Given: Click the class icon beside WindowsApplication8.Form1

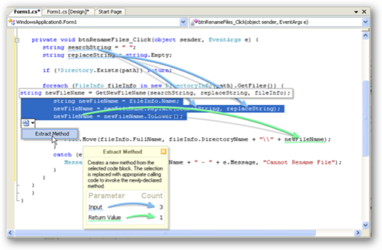Looking at the screenshot, I should click(11, 22).
